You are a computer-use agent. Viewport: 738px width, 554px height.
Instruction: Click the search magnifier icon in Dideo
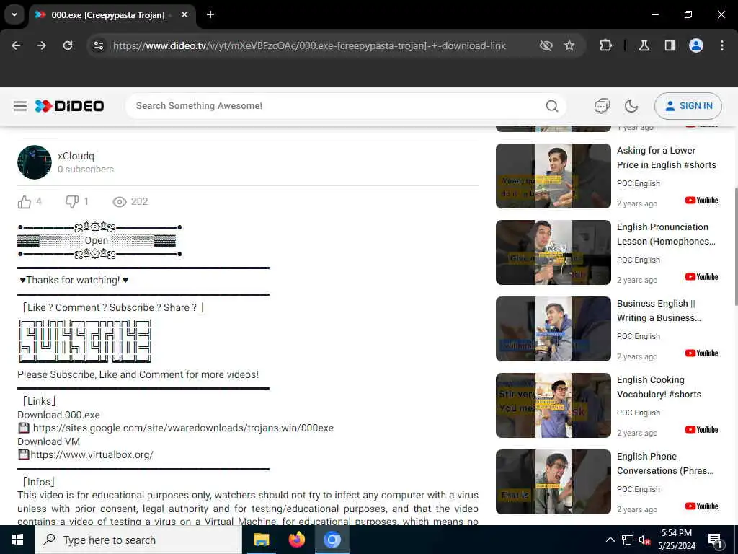click(551, 106)
